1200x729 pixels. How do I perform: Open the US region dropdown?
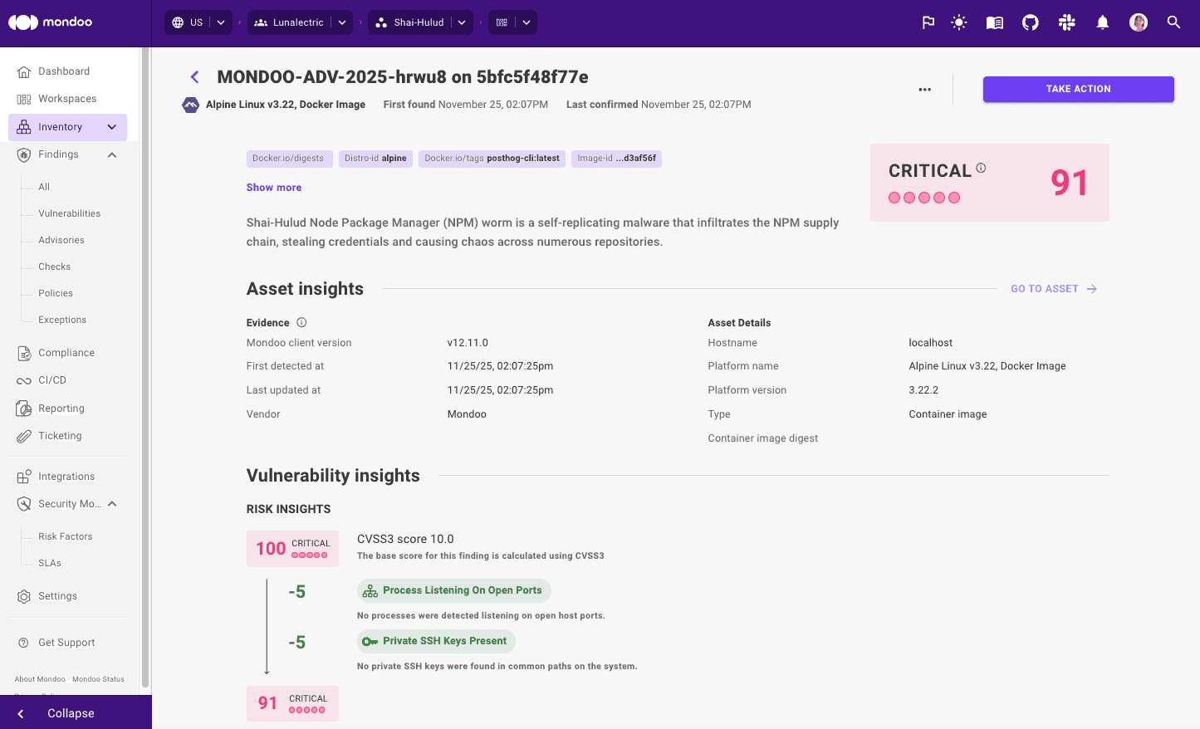point(221,22)
